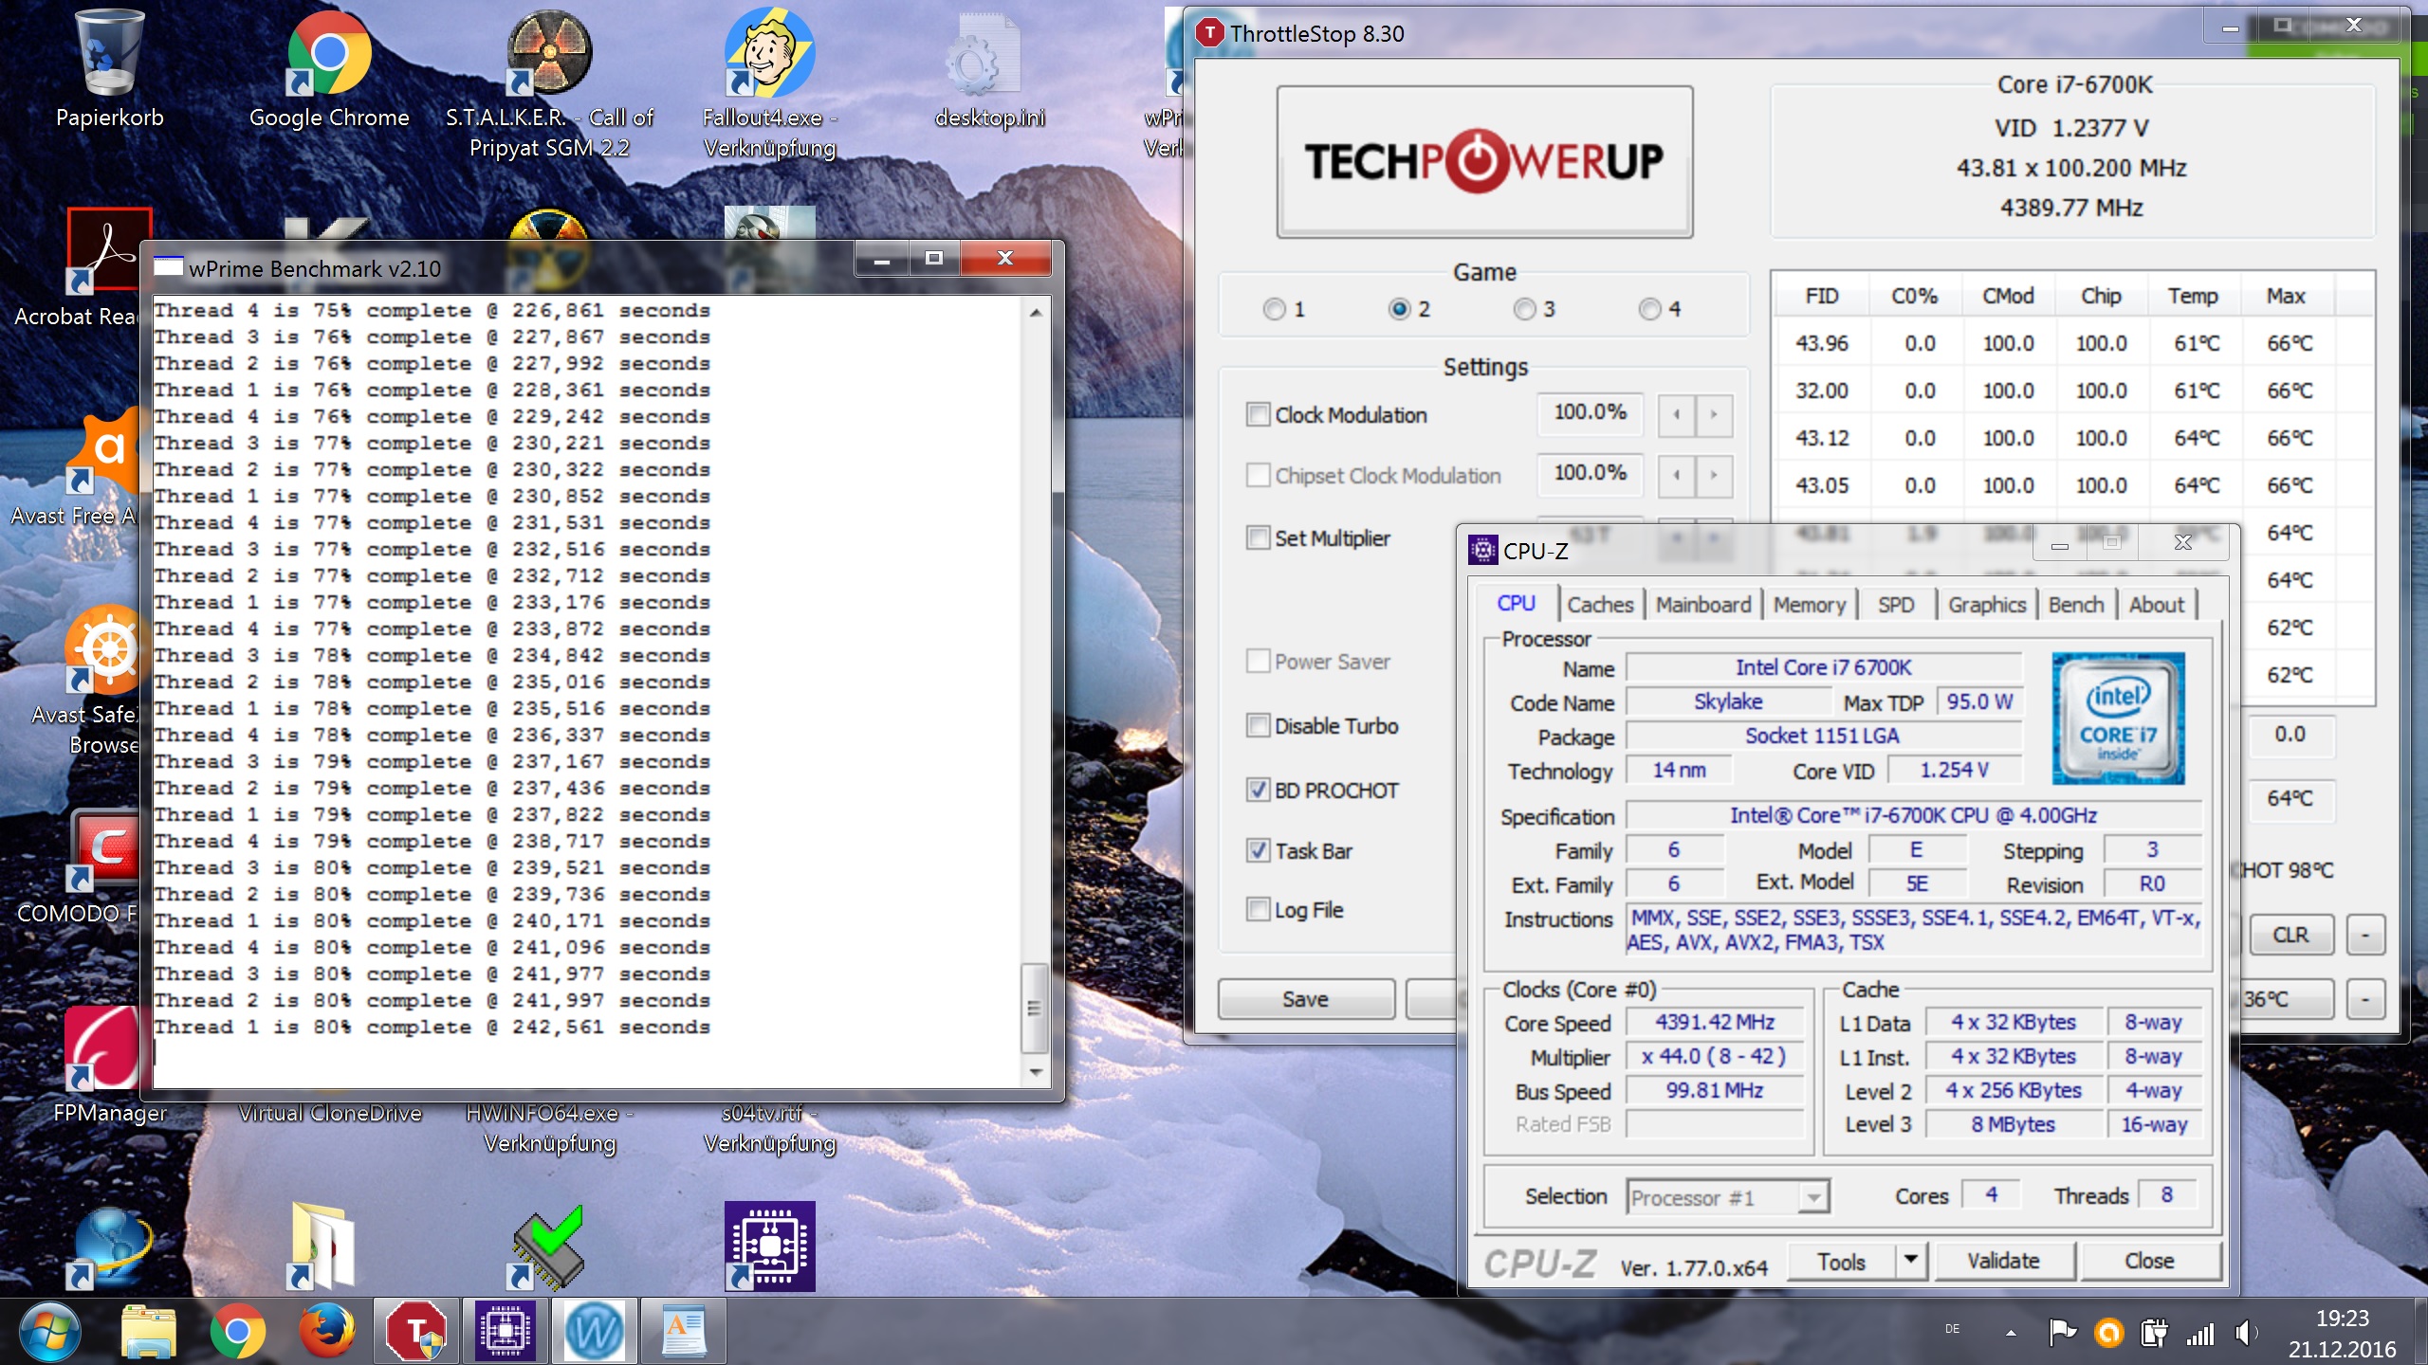Open the Memory tab in CPU-Z

[1810, 605]
